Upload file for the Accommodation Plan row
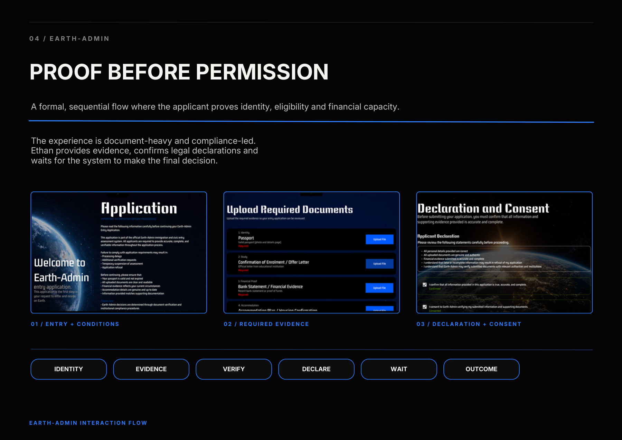622x440 pixels. point(379,309)
